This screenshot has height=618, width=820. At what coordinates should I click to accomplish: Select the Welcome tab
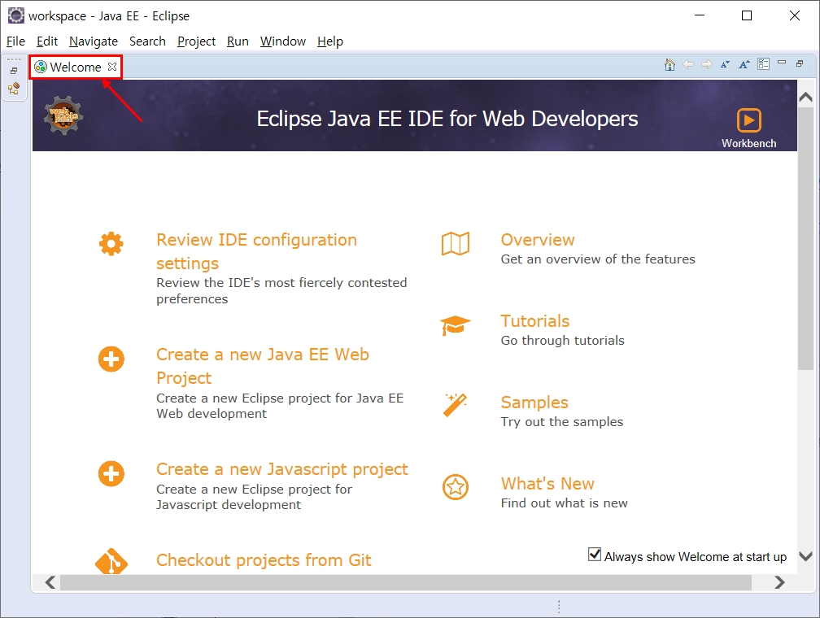pos(76,67)
